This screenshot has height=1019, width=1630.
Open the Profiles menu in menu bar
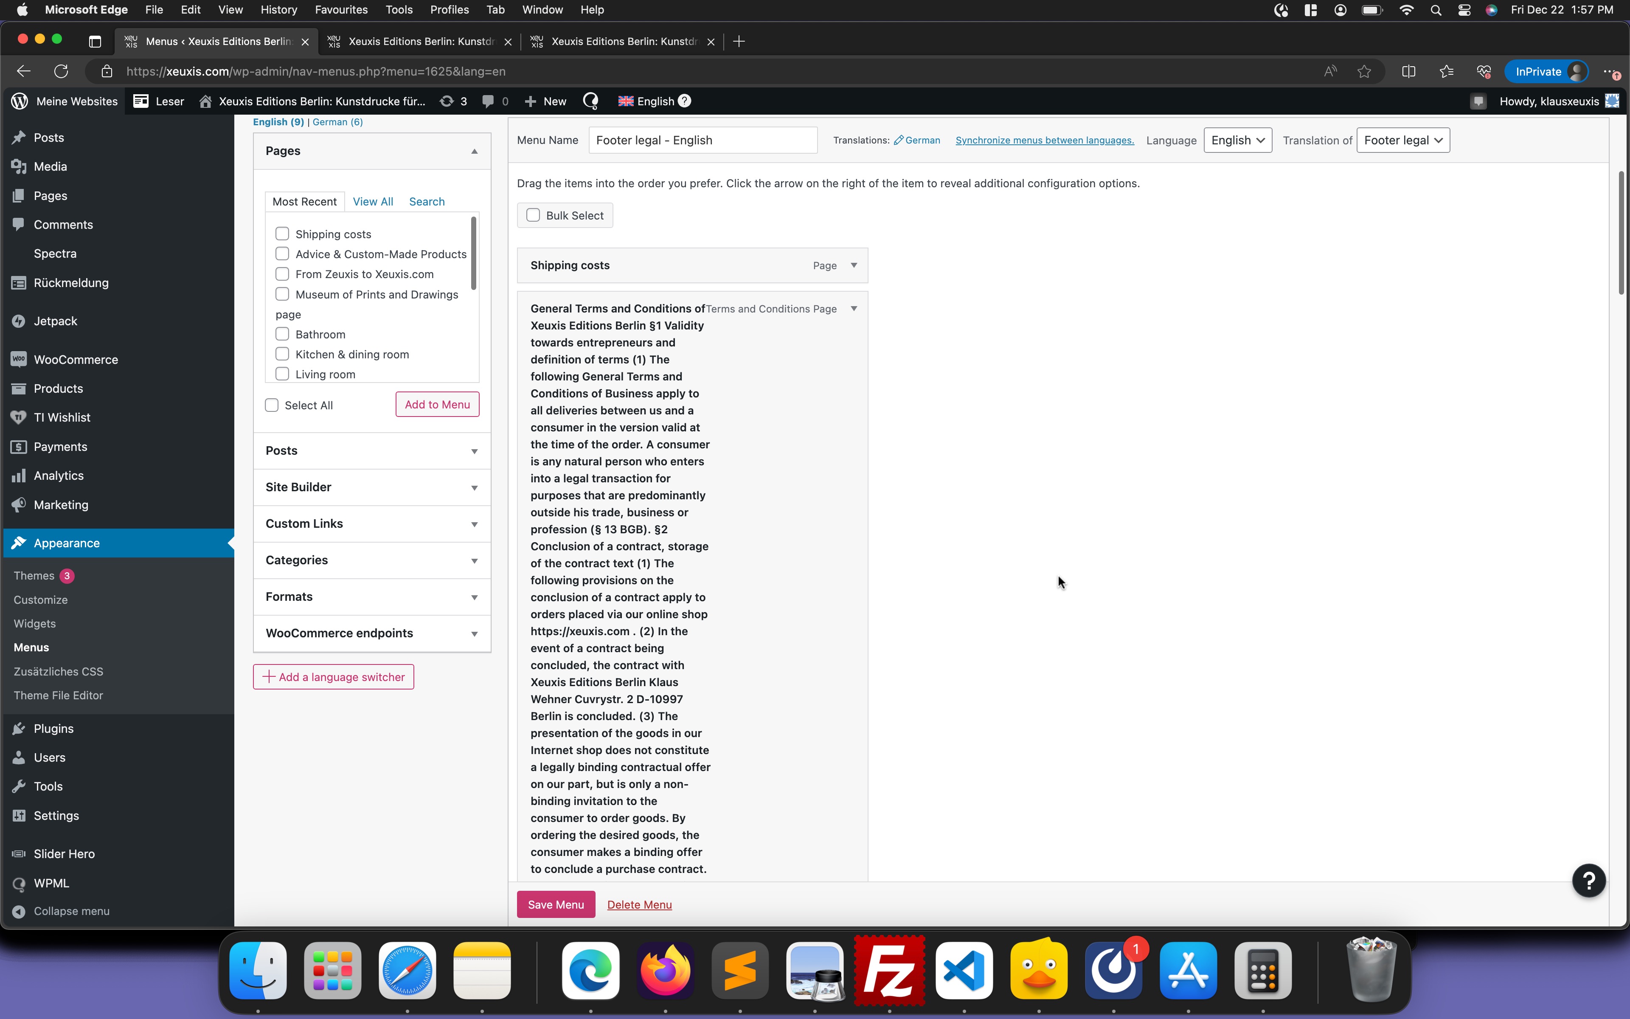[x=449, y=10]
